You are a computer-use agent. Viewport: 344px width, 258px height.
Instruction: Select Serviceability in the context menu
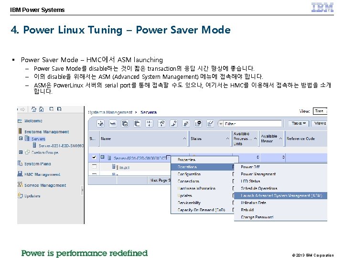(203, 203)
